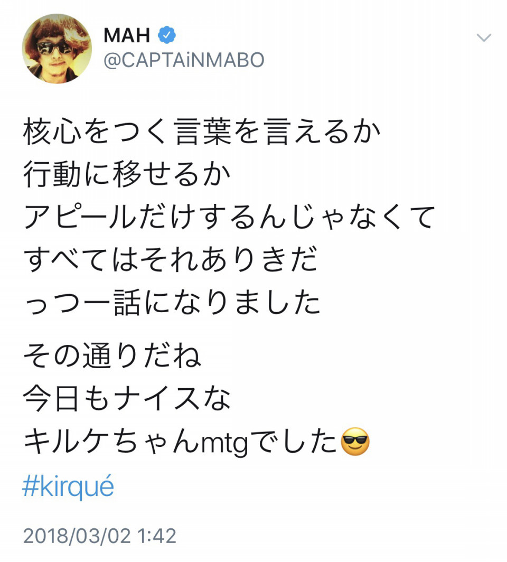The height and width of the screenshot is (562, 507).
Task: Open the display name MAH
Action: (x=127, y=35)
